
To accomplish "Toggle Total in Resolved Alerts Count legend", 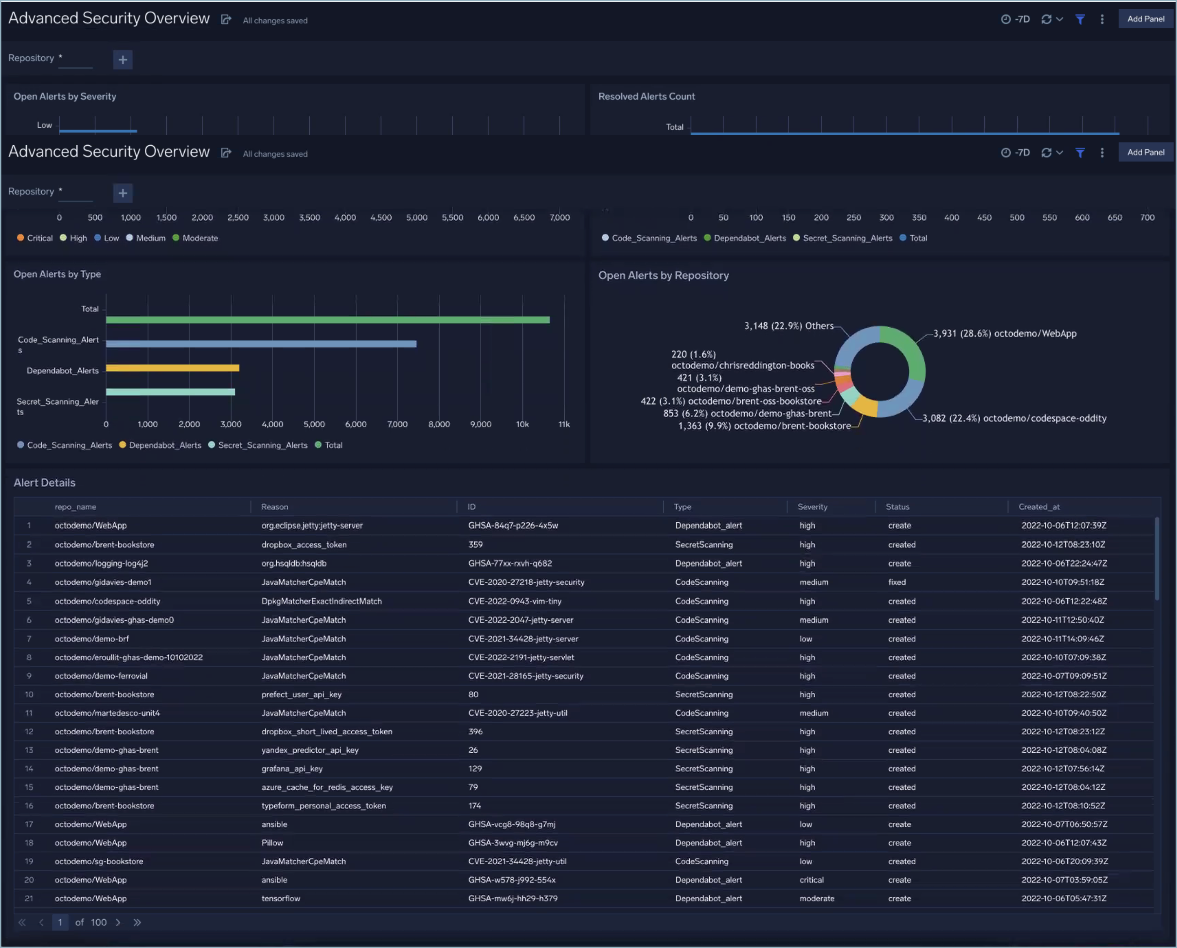I will click(913, 238).
